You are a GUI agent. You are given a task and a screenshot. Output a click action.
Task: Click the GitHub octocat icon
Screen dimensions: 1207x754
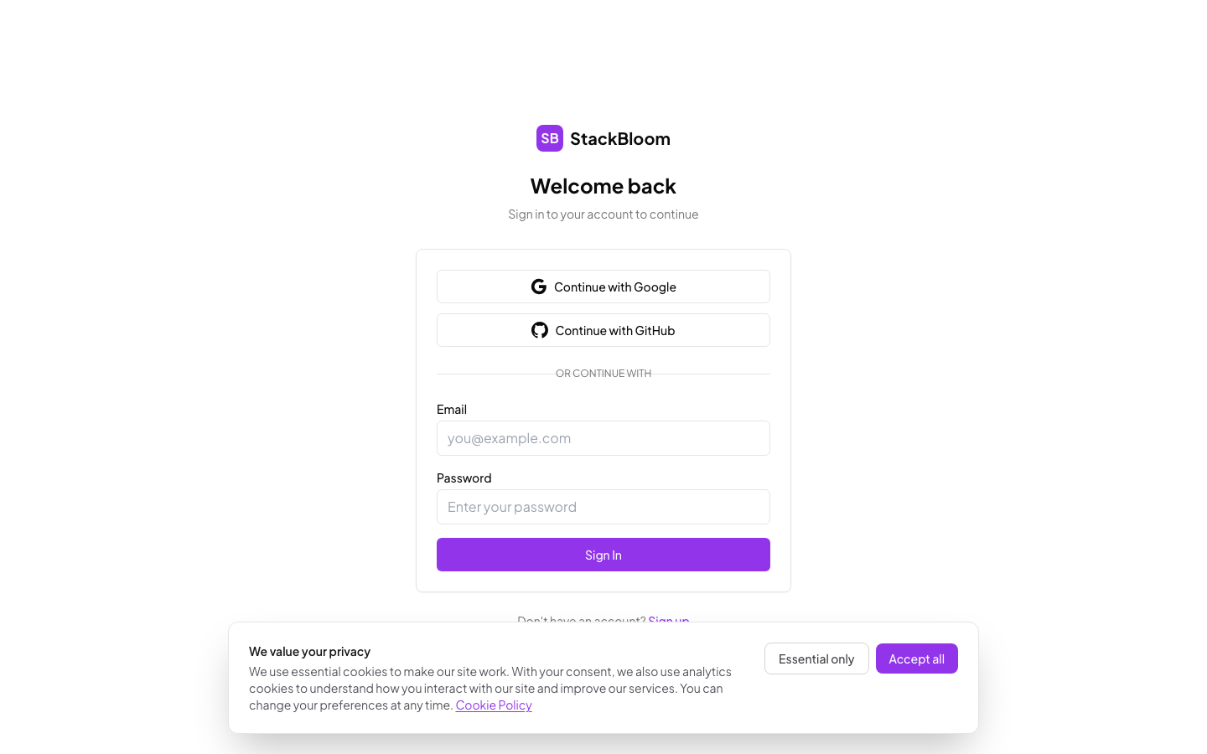tap(539, 329)
